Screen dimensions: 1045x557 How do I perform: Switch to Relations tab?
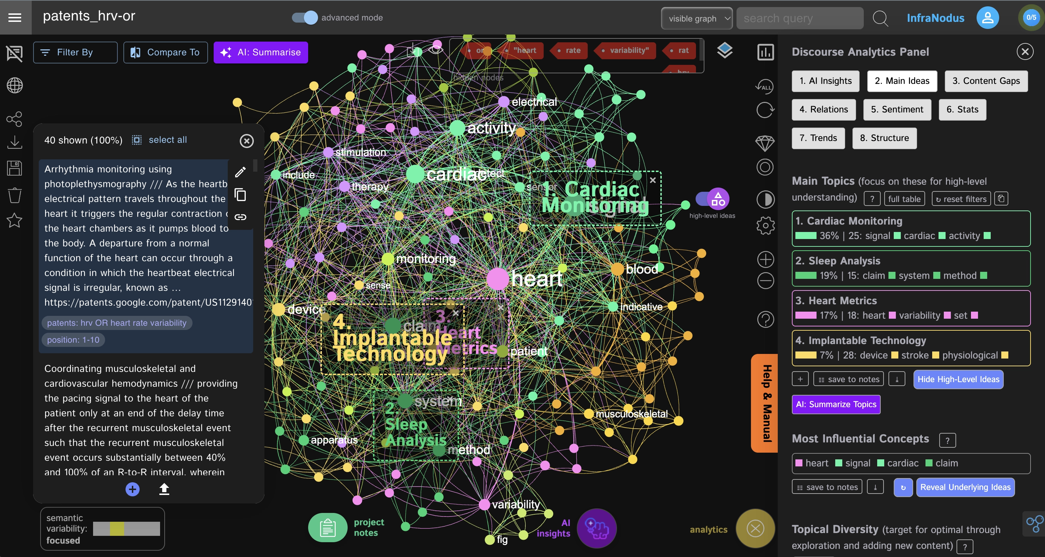click(824, 110)
